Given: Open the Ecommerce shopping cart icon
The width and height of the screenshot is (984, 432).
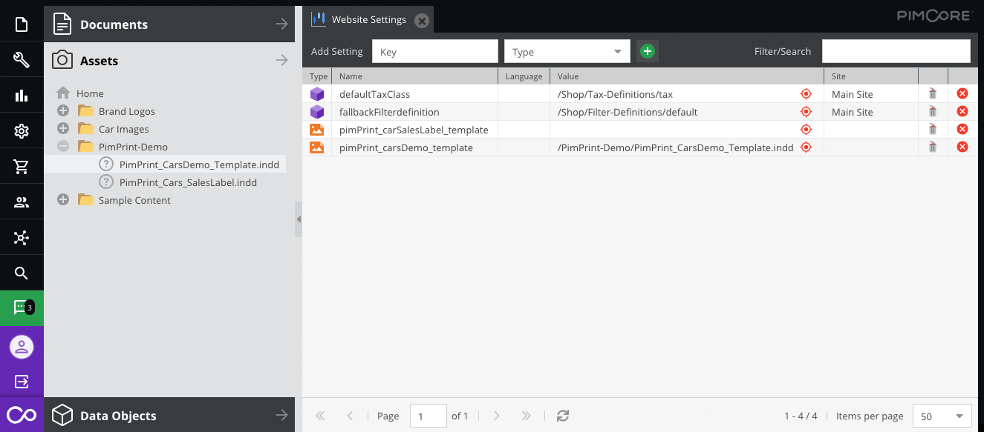Looking at the screenshot, I should [22, 167].
